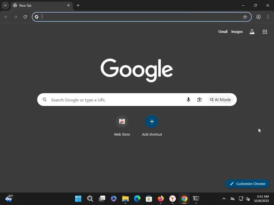Click the Add shortcut button

point(152,126)
